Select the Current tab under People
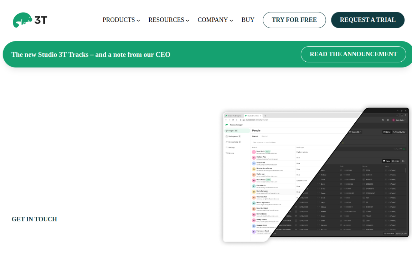This screenshot has height=274, width=412. 255,136
